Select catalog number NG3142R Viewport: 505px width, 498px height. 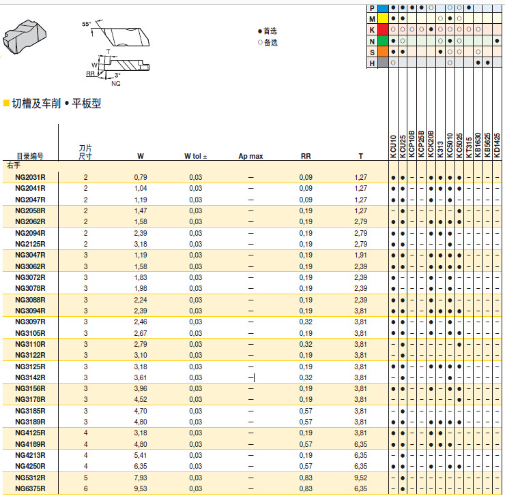(30, 378)
